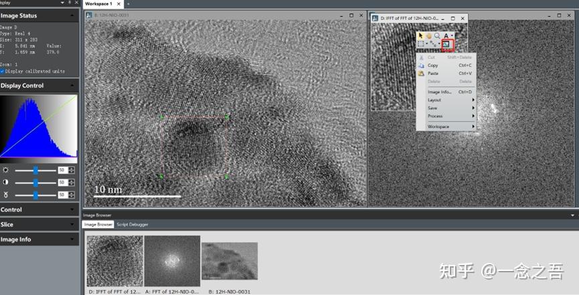This screenshot has width=579, height=295.
Task: Click the highlighted image tool in floating toolbar
Action: [446, 44]
